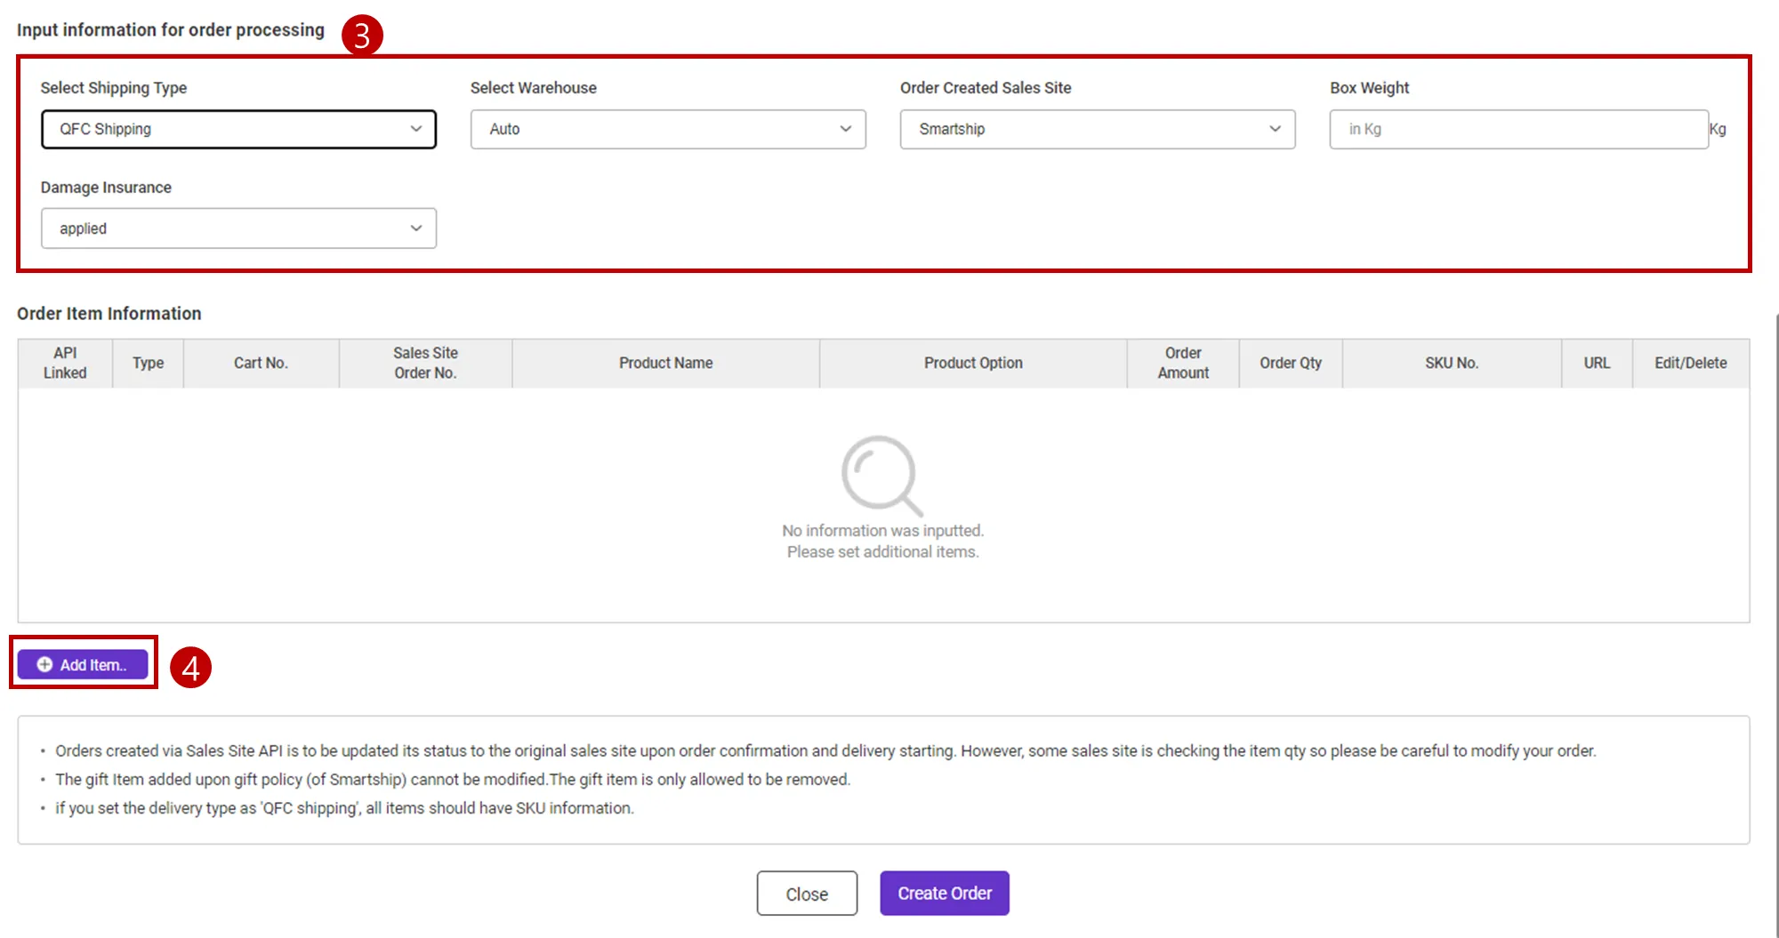This screenshot has width=1779, height=938.
Task: Click the Box Weight input field
Action: [1518, 129]
